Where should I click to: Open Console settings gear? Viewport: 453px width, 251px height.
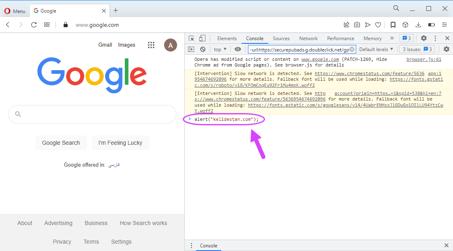click(x=447, y=49)
